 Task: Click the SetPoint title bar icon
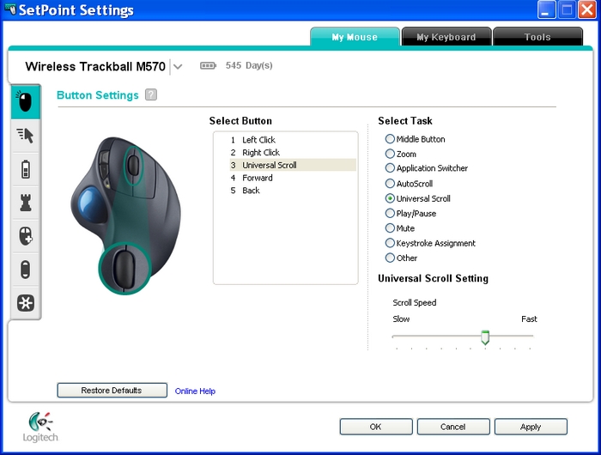coord(10,9)
